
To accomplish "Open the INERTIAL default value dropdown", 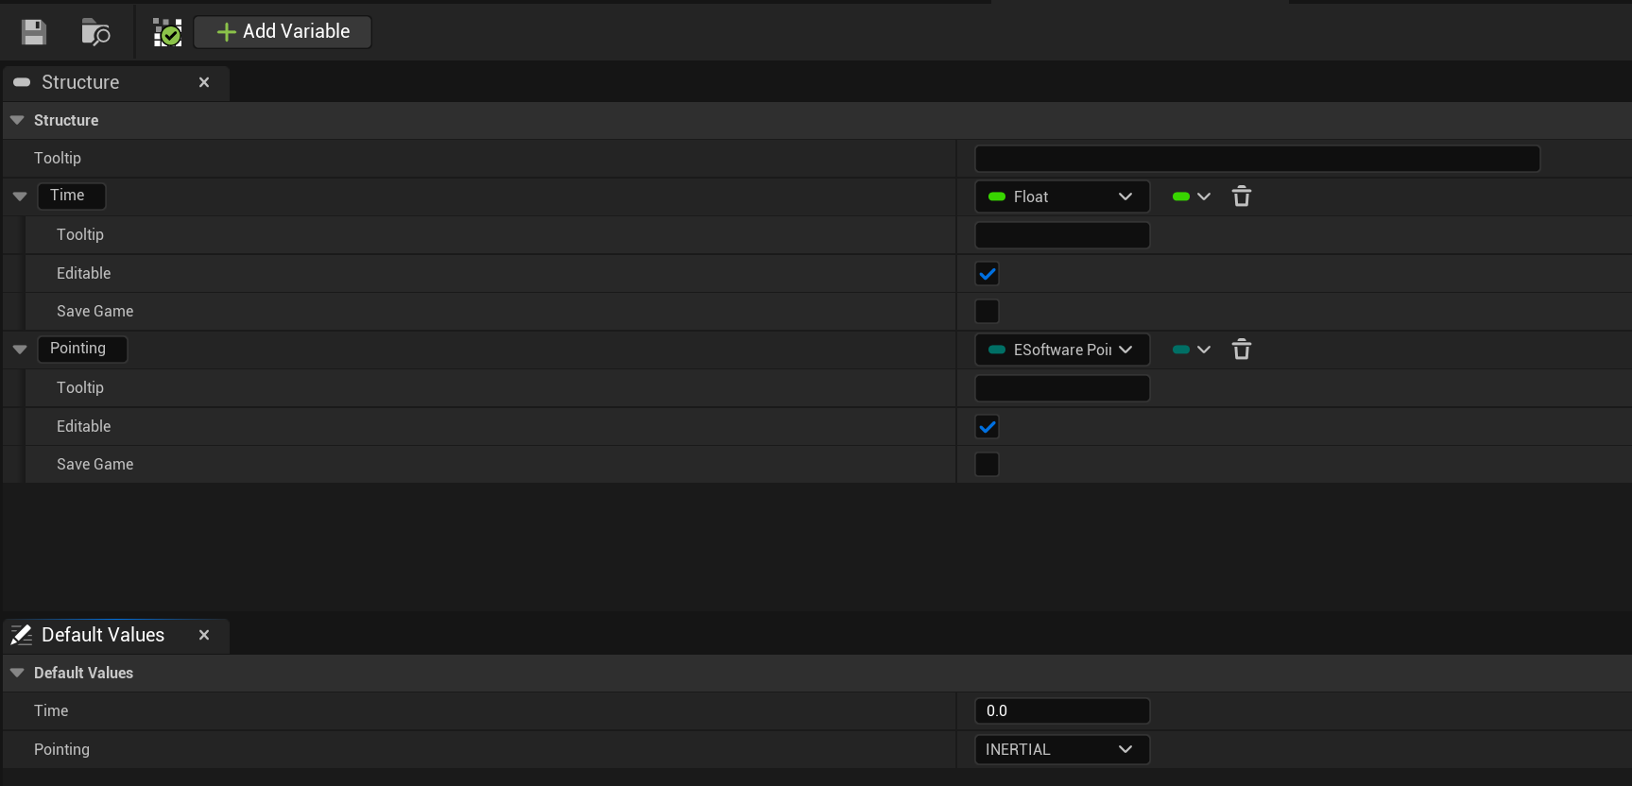I will tap(1061, 749).
